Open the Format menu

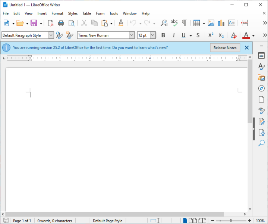[x=57, y=13]
